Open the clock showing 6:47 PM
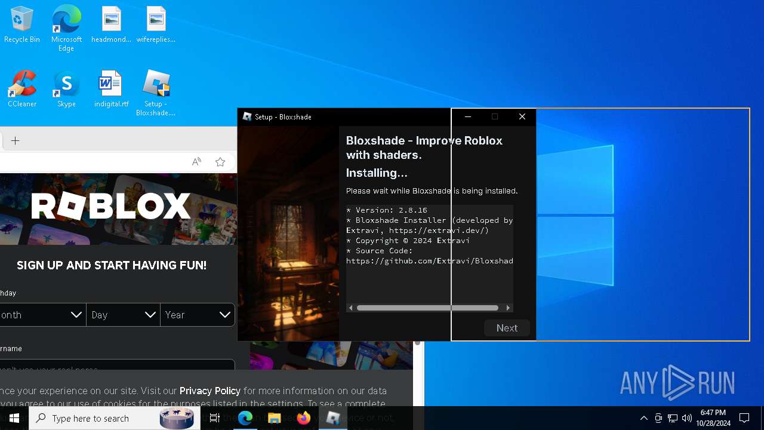This screenshot has height=430, width=764. click(x=713, y=418)
